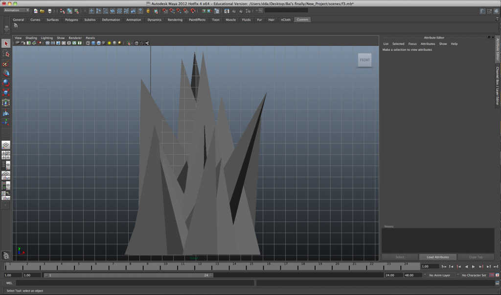
Task: Select the arrow Select tool in toolbox
Action: pos(6,44)
